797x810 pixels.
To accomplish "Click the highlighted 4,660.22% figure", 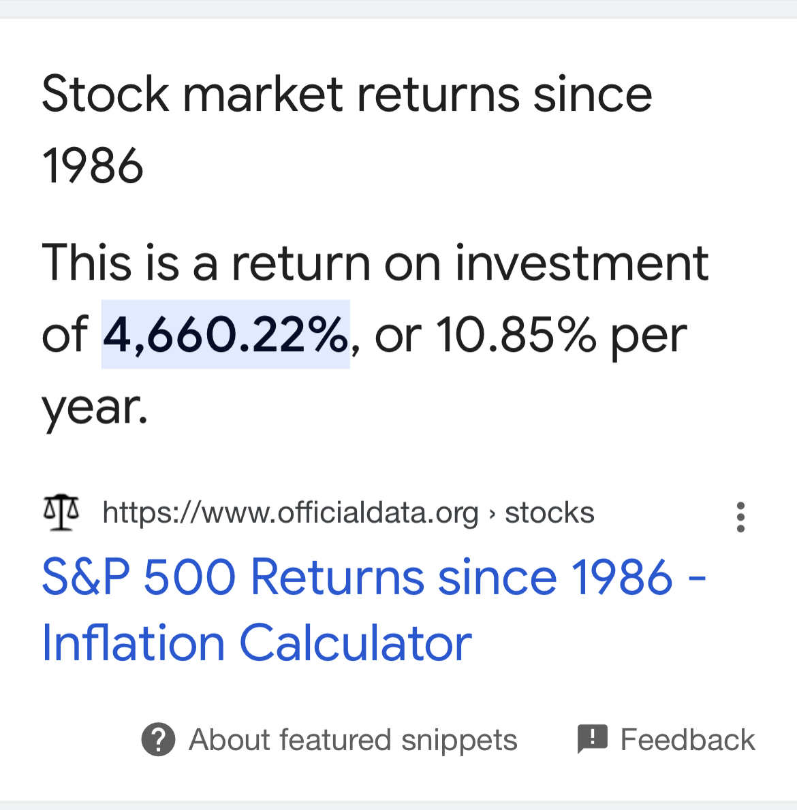I will pos(225,334).
